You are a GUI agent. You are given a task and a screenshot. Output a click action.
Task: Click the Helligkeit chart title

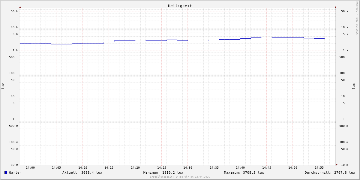[x=180, y=6]
